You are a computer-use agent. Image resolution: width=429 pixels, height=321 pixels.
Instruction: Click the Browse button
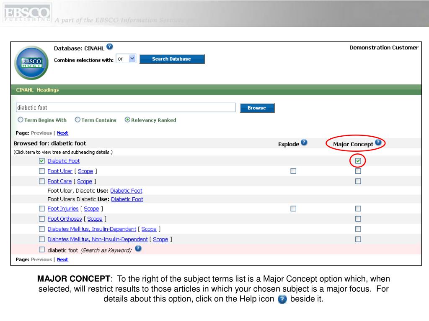point(257,108)
